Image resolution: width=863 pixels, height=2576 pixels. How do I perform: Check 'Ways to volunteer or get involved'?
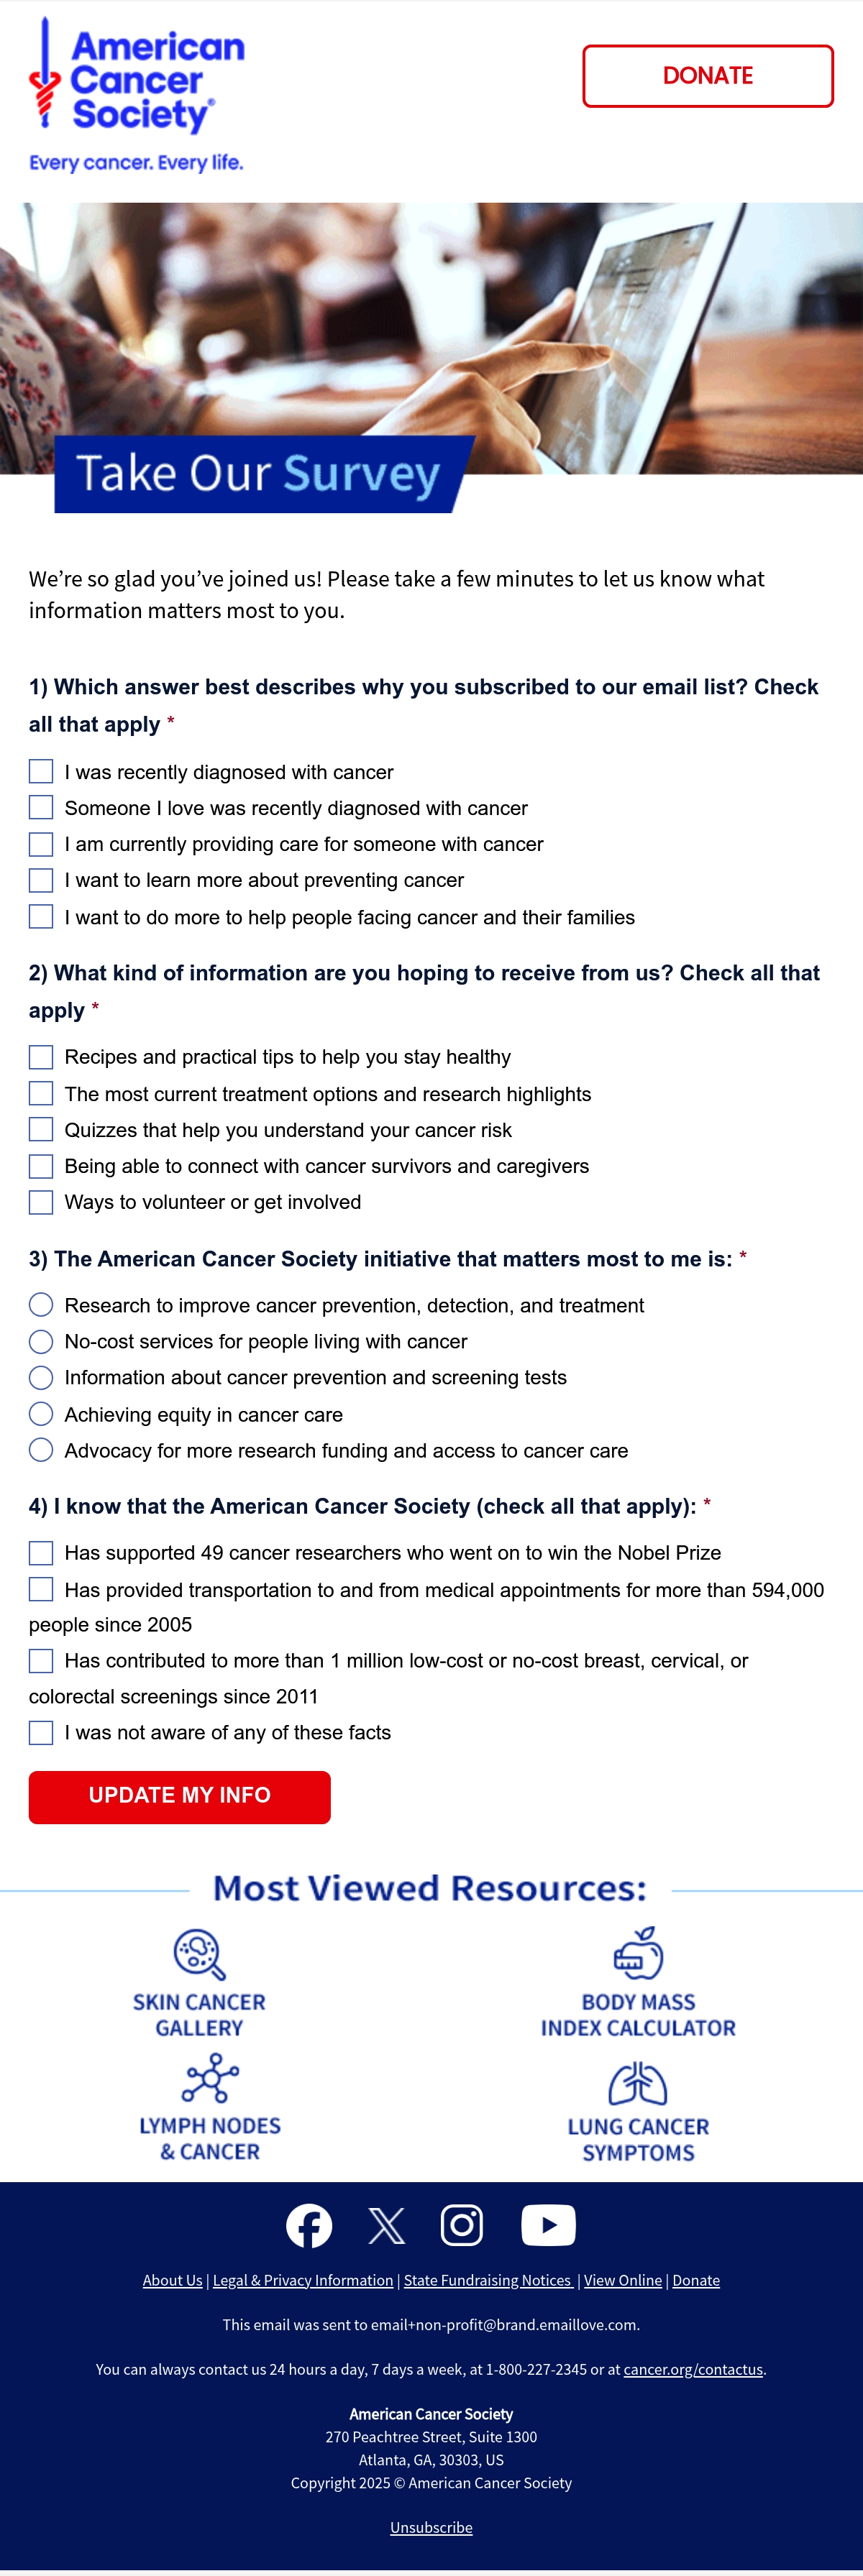point(41,1202)
